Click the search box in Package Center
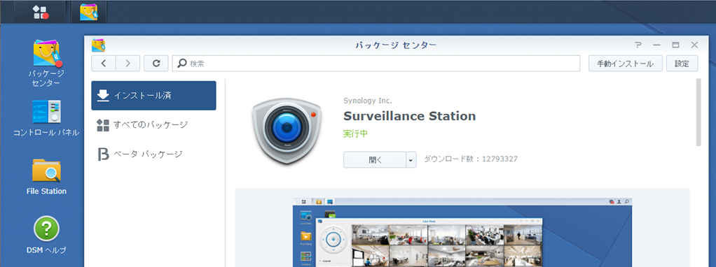The width and height of the screenshot is (716, 267). point(376,64)
